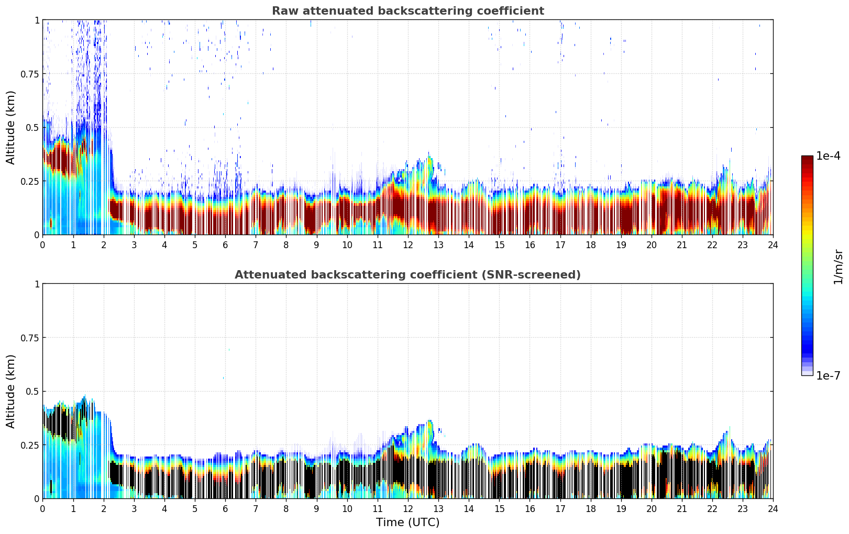
Task: Click the "1/m/sr" colorbar units label
Action: pyautogui.click(x=838, y=266)
